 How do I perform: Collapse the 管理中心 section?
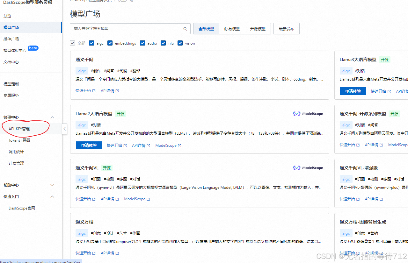(53, 117)
